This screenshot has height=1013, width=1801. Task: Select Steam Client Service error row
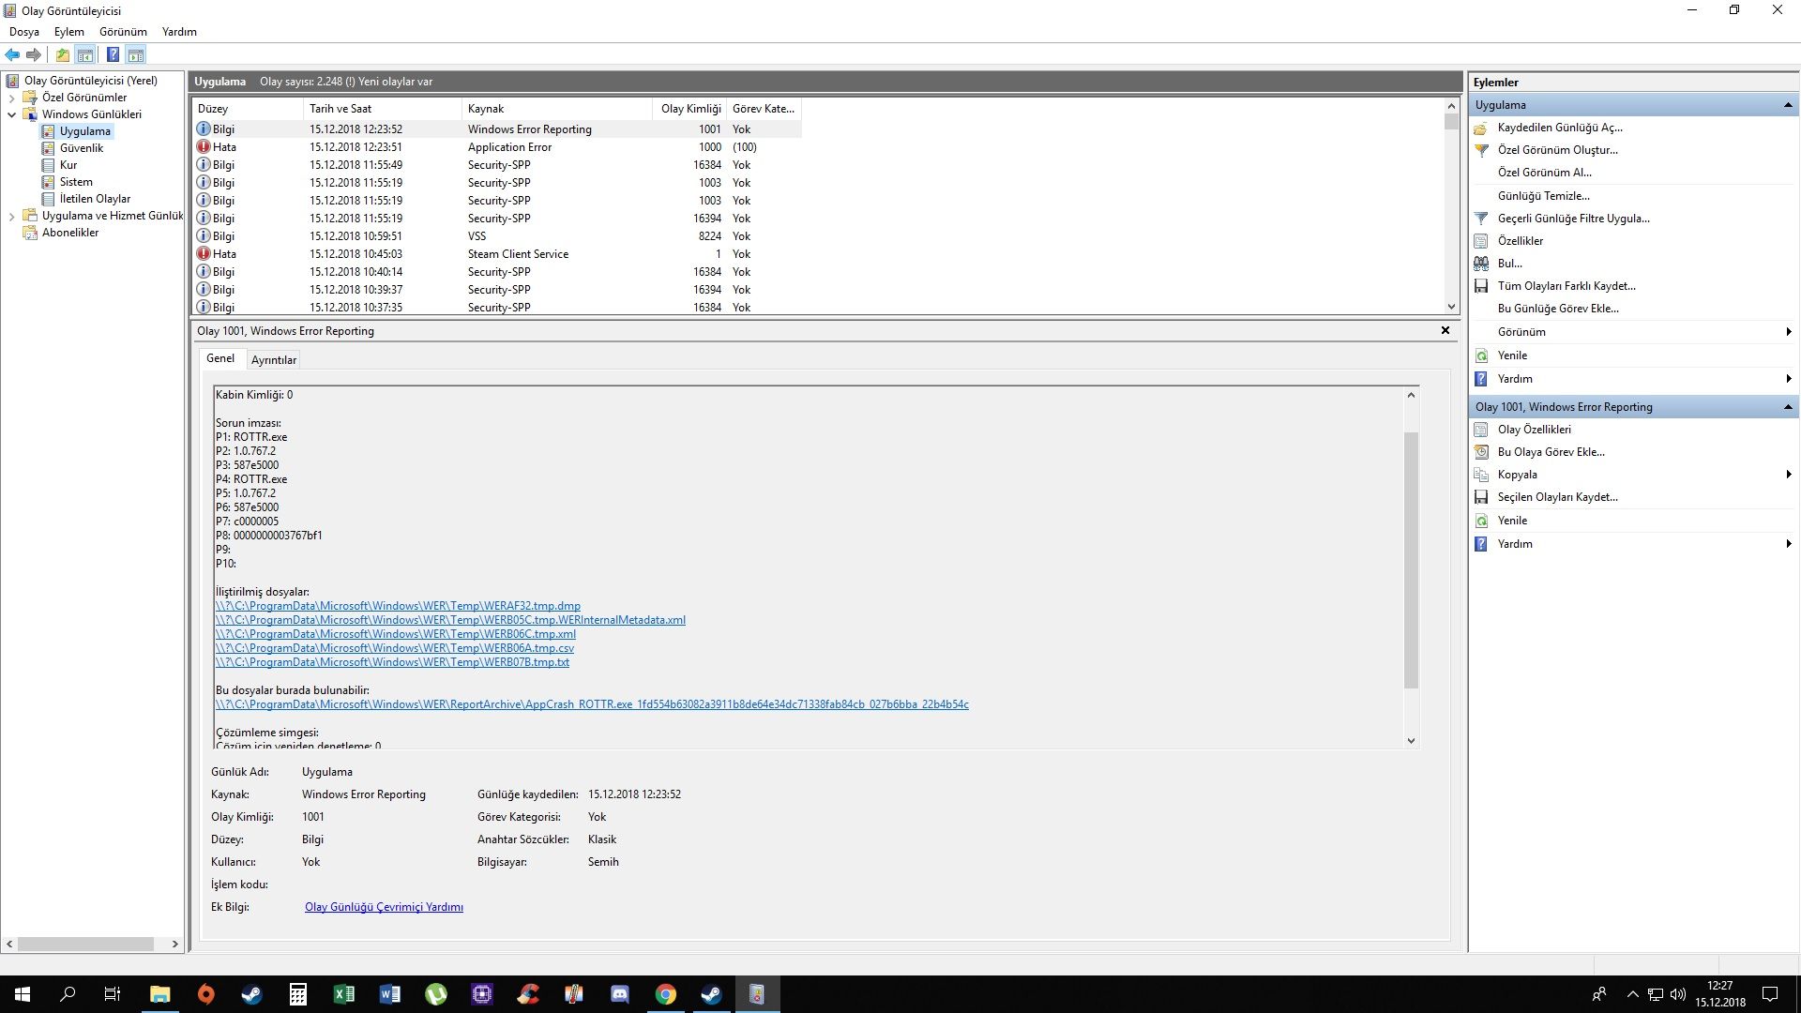tap(518, 254)
